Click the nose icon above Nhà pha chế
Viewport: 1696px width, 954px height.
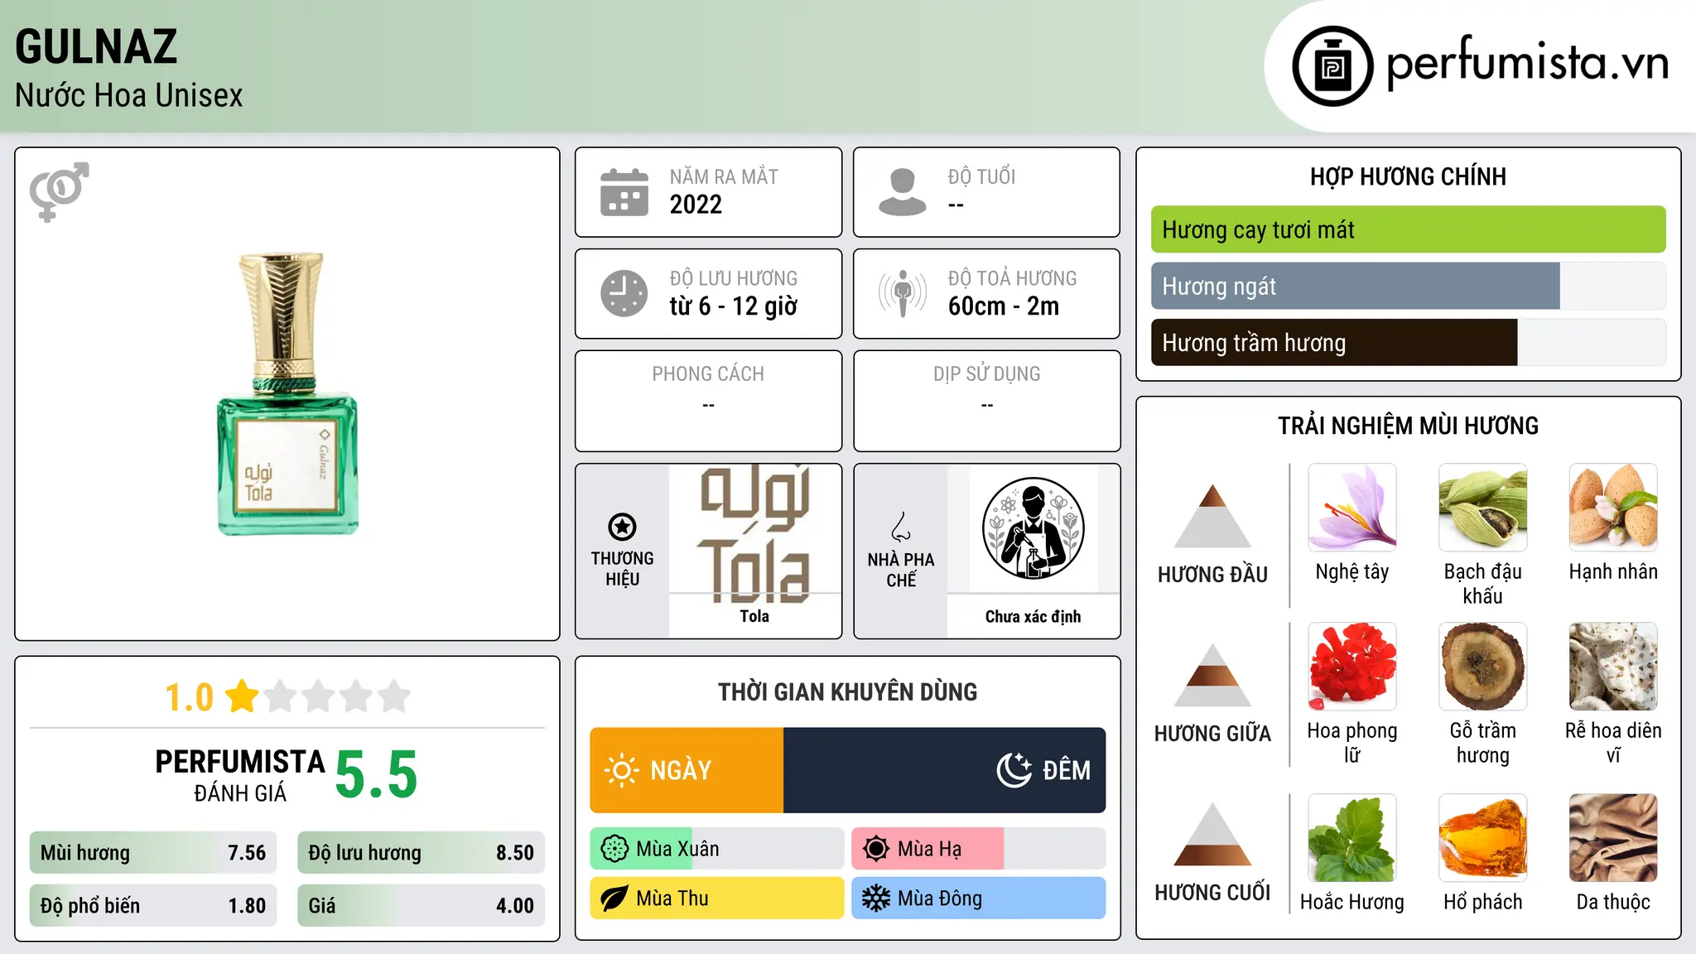[x=901, y=527]
